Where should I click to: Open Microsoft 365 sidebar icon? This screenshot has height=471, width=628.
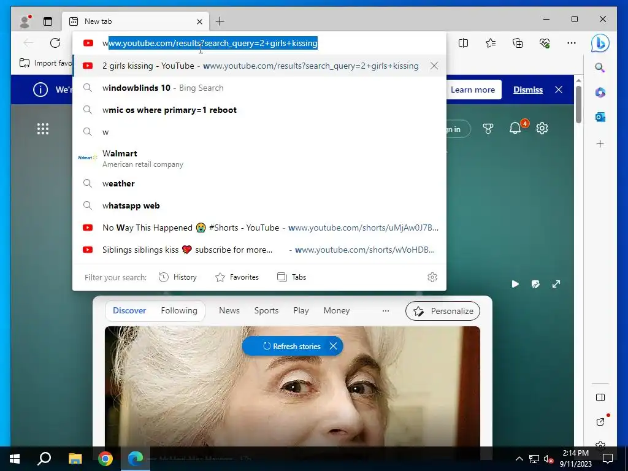pyautogui.click(x=600, y=93)
